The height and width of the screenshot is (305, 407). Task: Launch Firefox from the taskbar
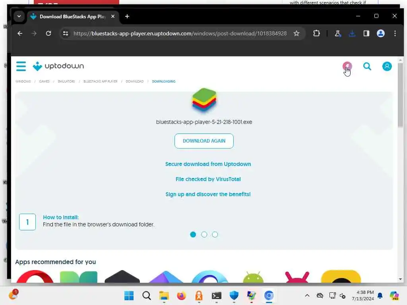pos(181,295)
